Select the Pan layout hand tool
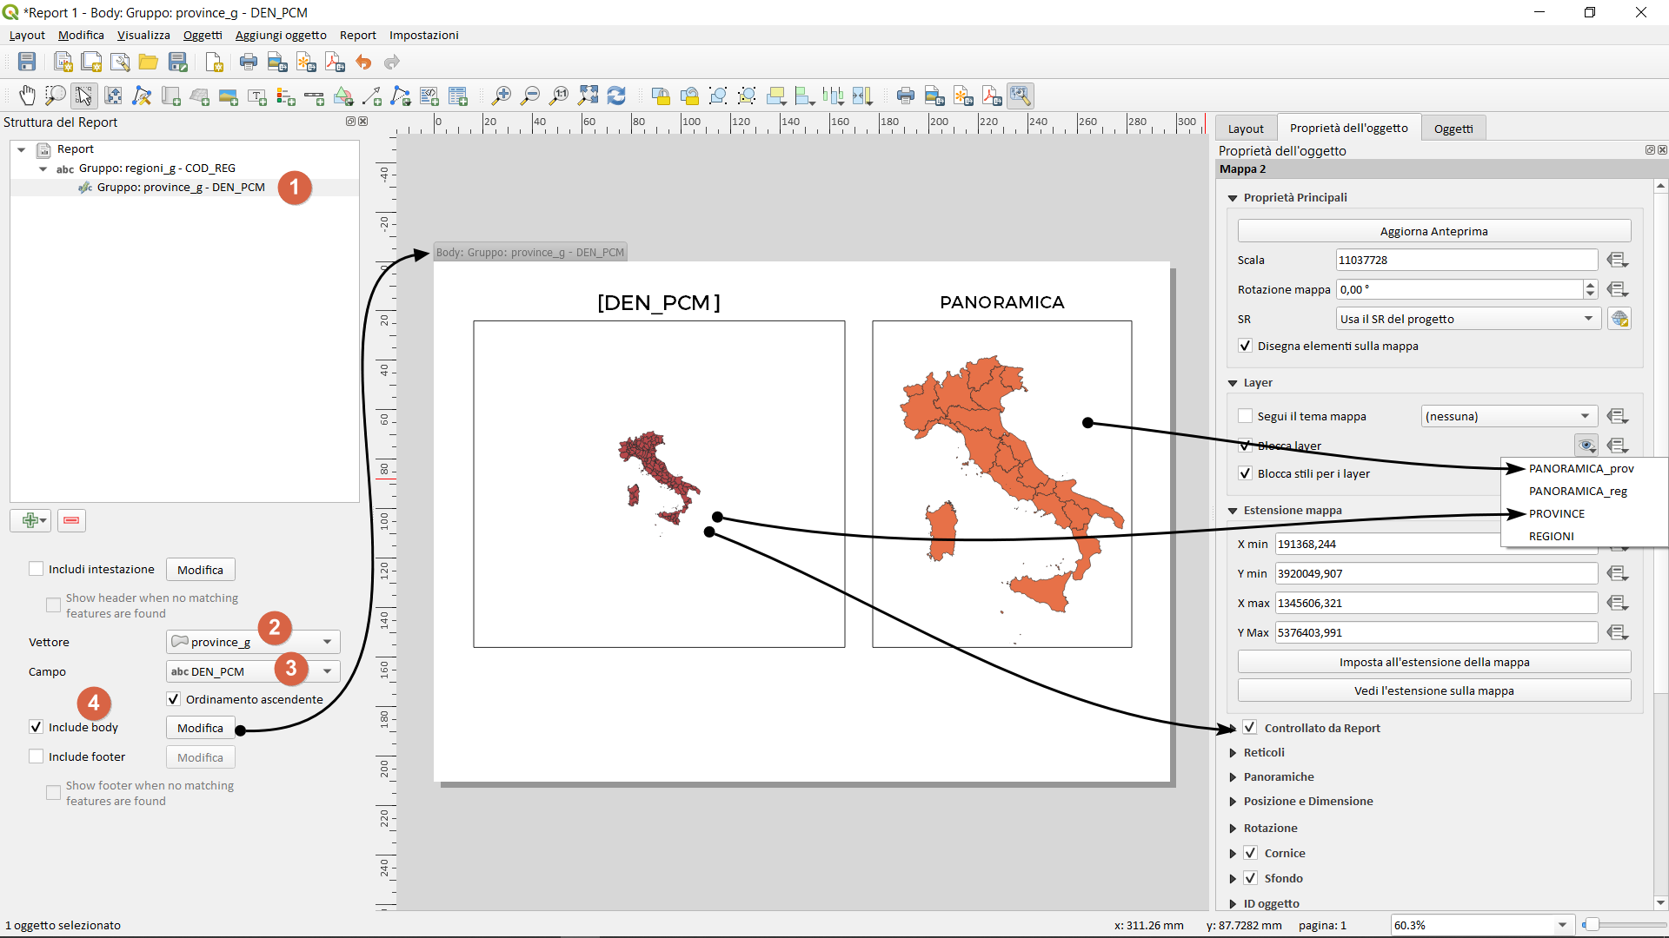 [x=27, y=96]
